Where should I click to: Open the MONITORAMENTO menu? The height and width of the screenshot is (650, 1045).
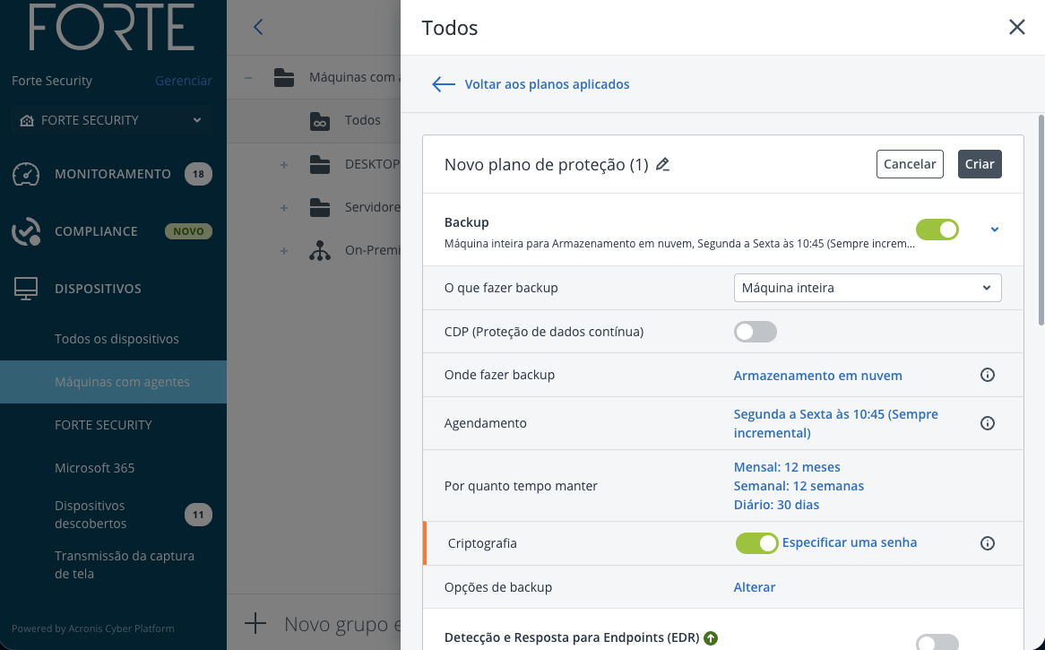click(x=113, y=174)
